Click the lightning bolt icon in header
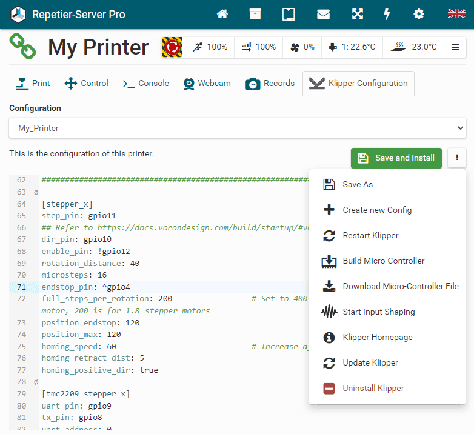 click(x=387, y=14)
